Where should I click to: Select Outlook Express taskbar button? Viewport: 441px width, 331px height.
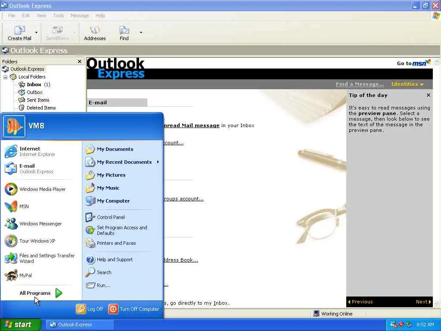(80, 325)
